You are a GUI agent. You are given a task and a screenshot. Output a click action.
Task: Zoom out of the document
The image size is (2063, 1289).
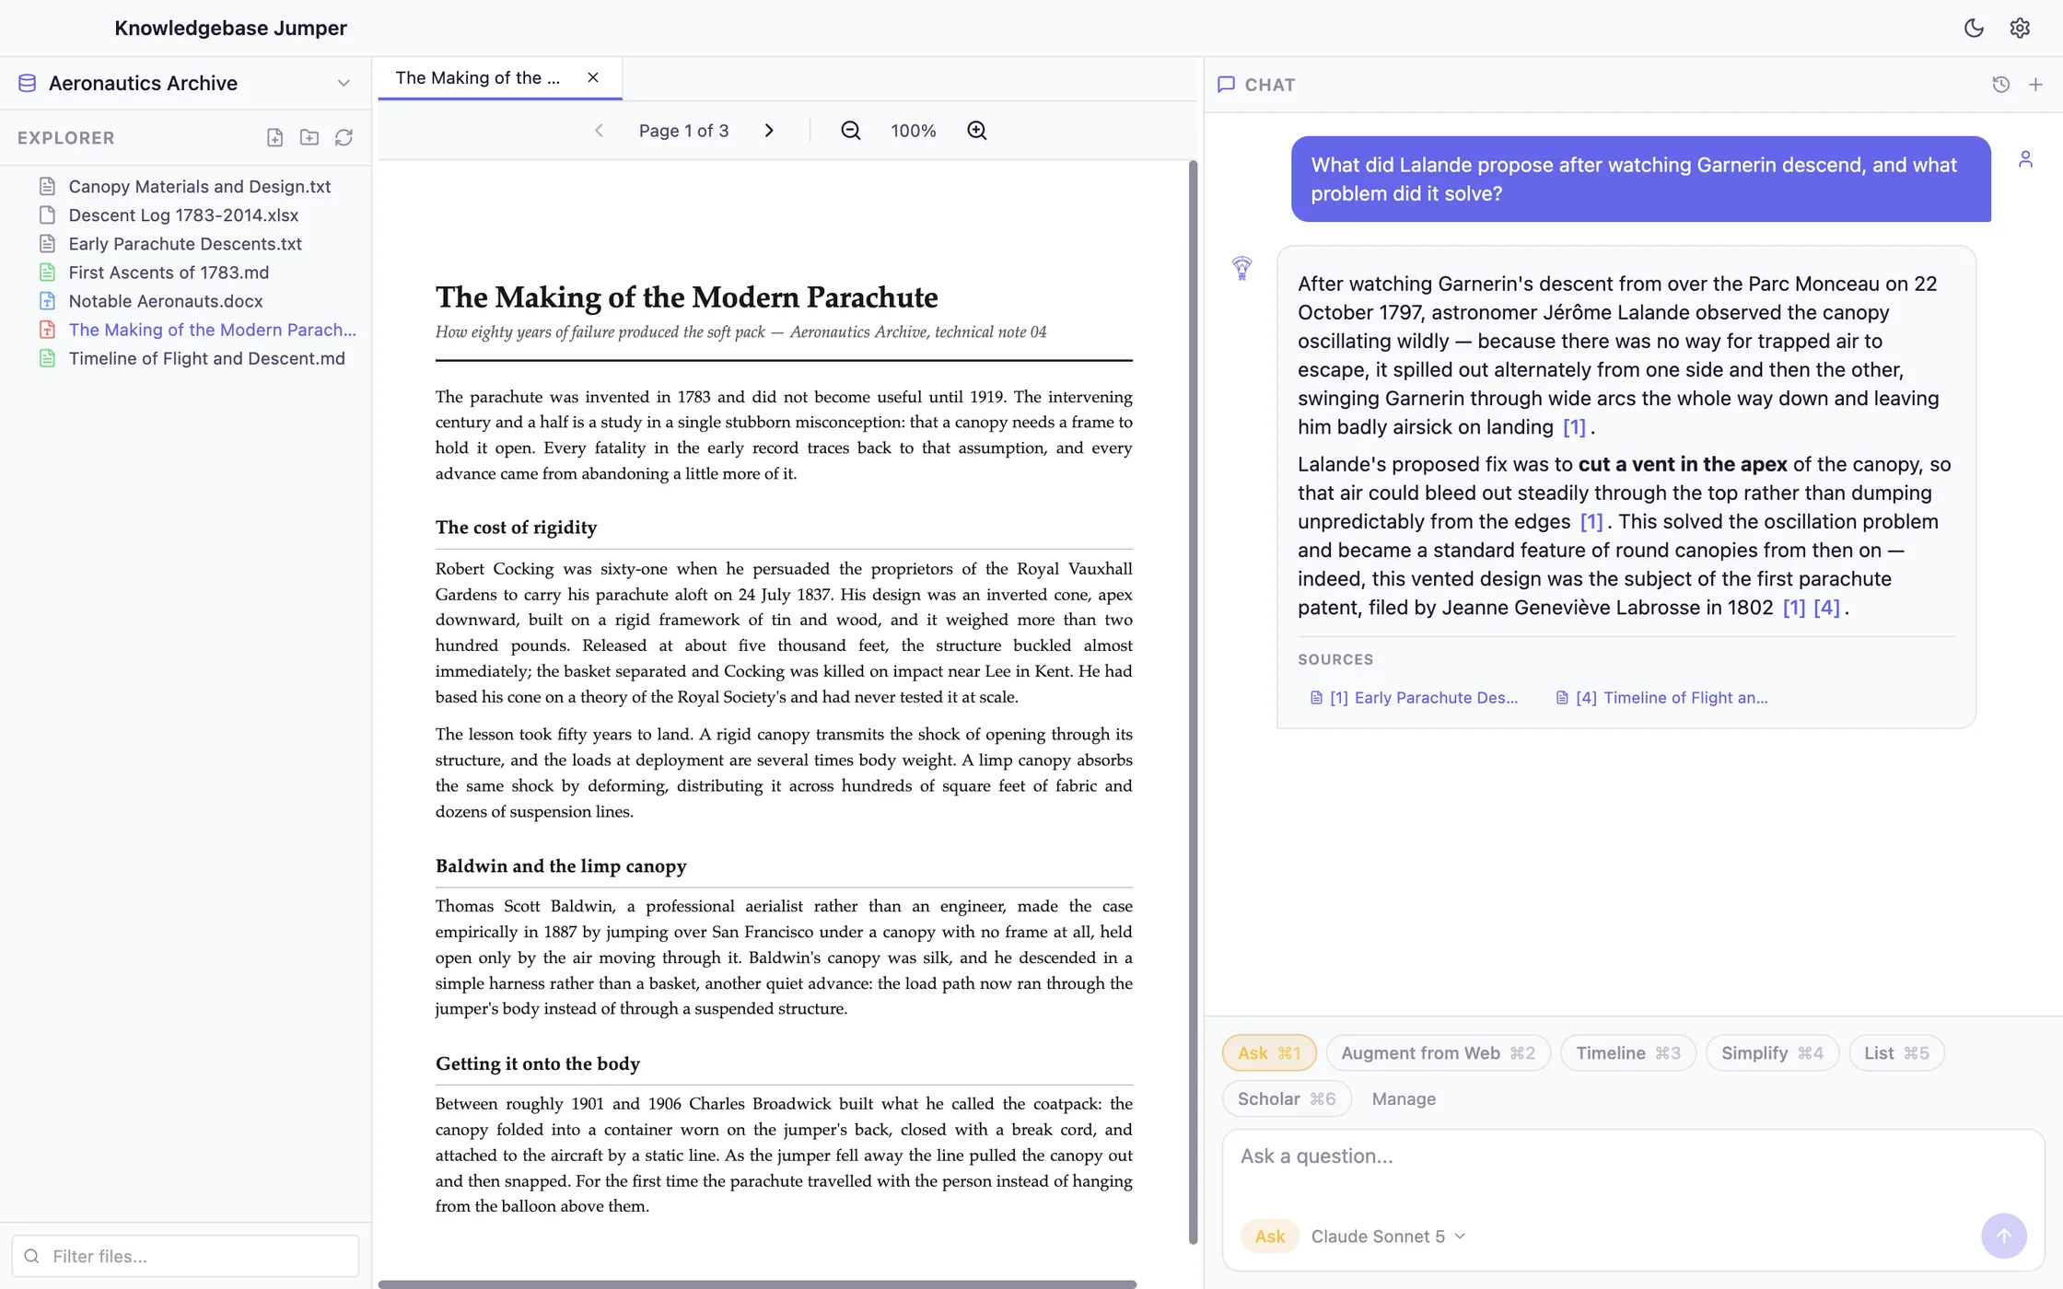(x=851, y=130)
